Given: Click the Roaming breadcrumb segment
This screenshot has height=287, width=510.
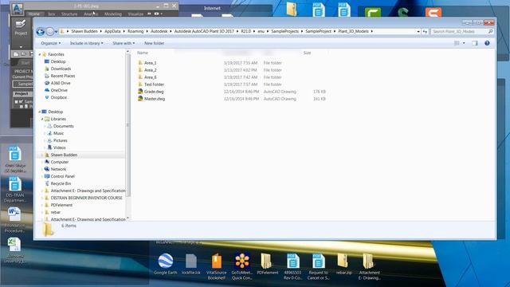Looking at the screenshot, I should (x=135, y=32).
